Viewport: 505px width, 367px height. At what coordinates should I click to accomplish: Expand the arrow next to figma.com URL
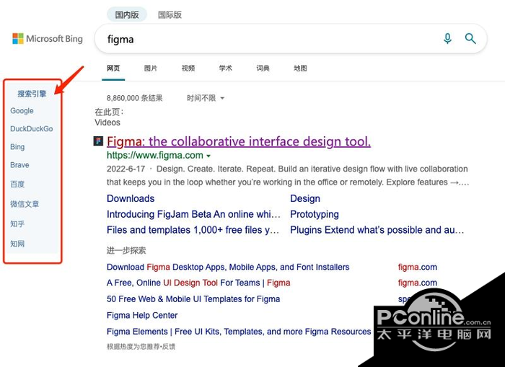pos(208,156)
